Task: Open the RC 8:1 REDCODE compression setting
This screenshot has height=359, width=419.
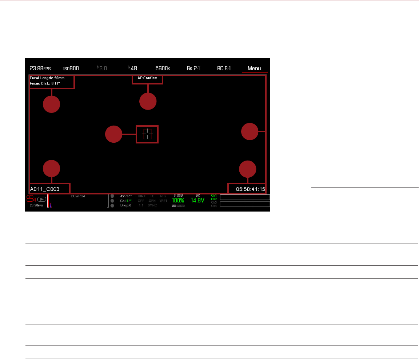Action: (224, 68)
